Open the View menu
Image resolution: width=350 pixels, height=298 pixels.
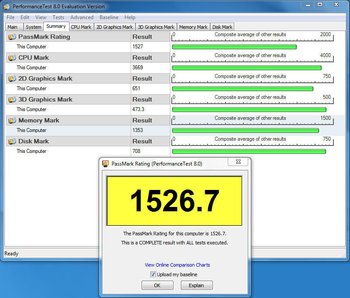tap(41, 17)
